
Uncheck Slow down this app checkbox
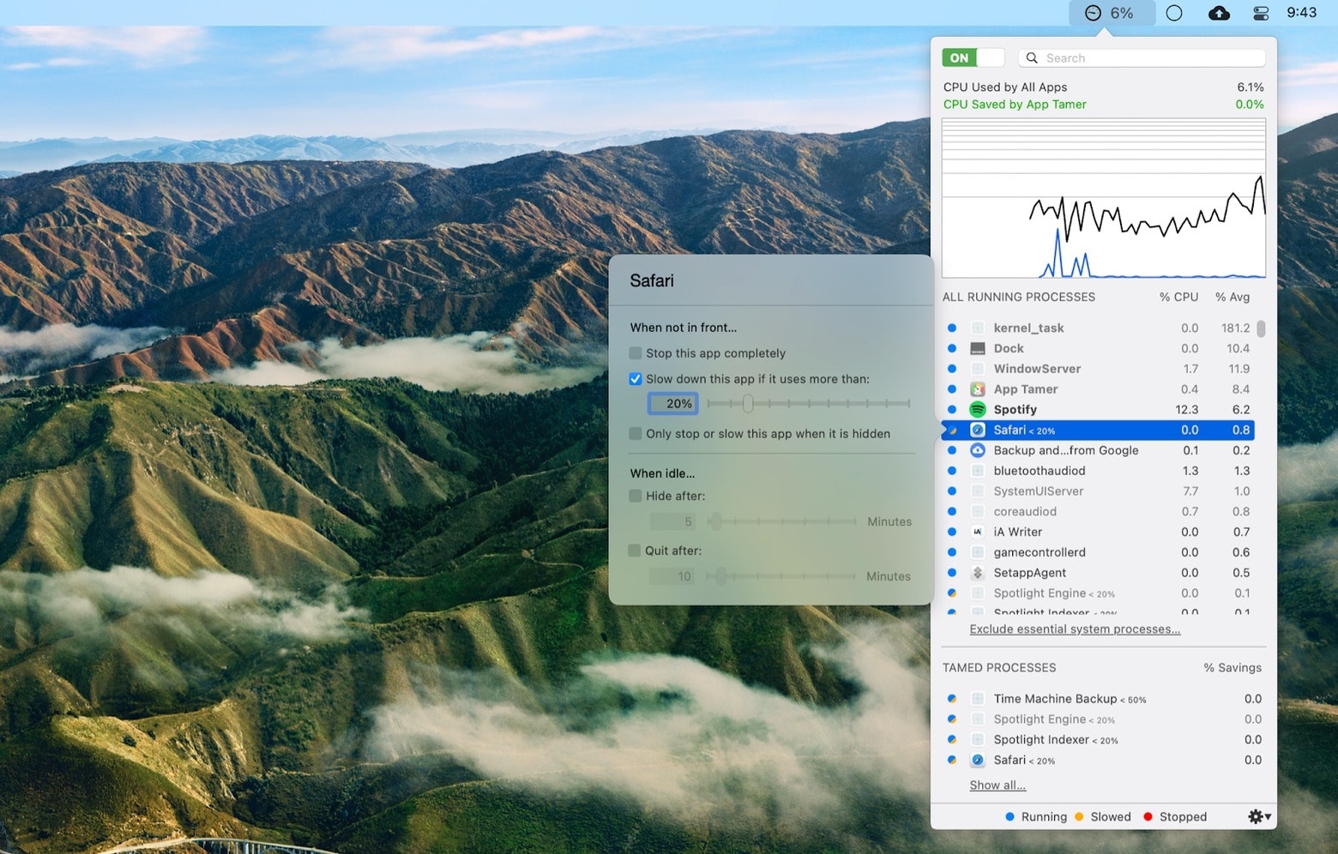[x=636, y=379]
